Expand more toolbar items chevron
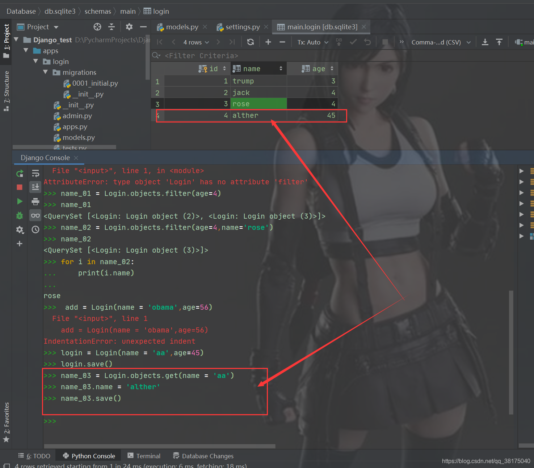 [x=401, y=42]
